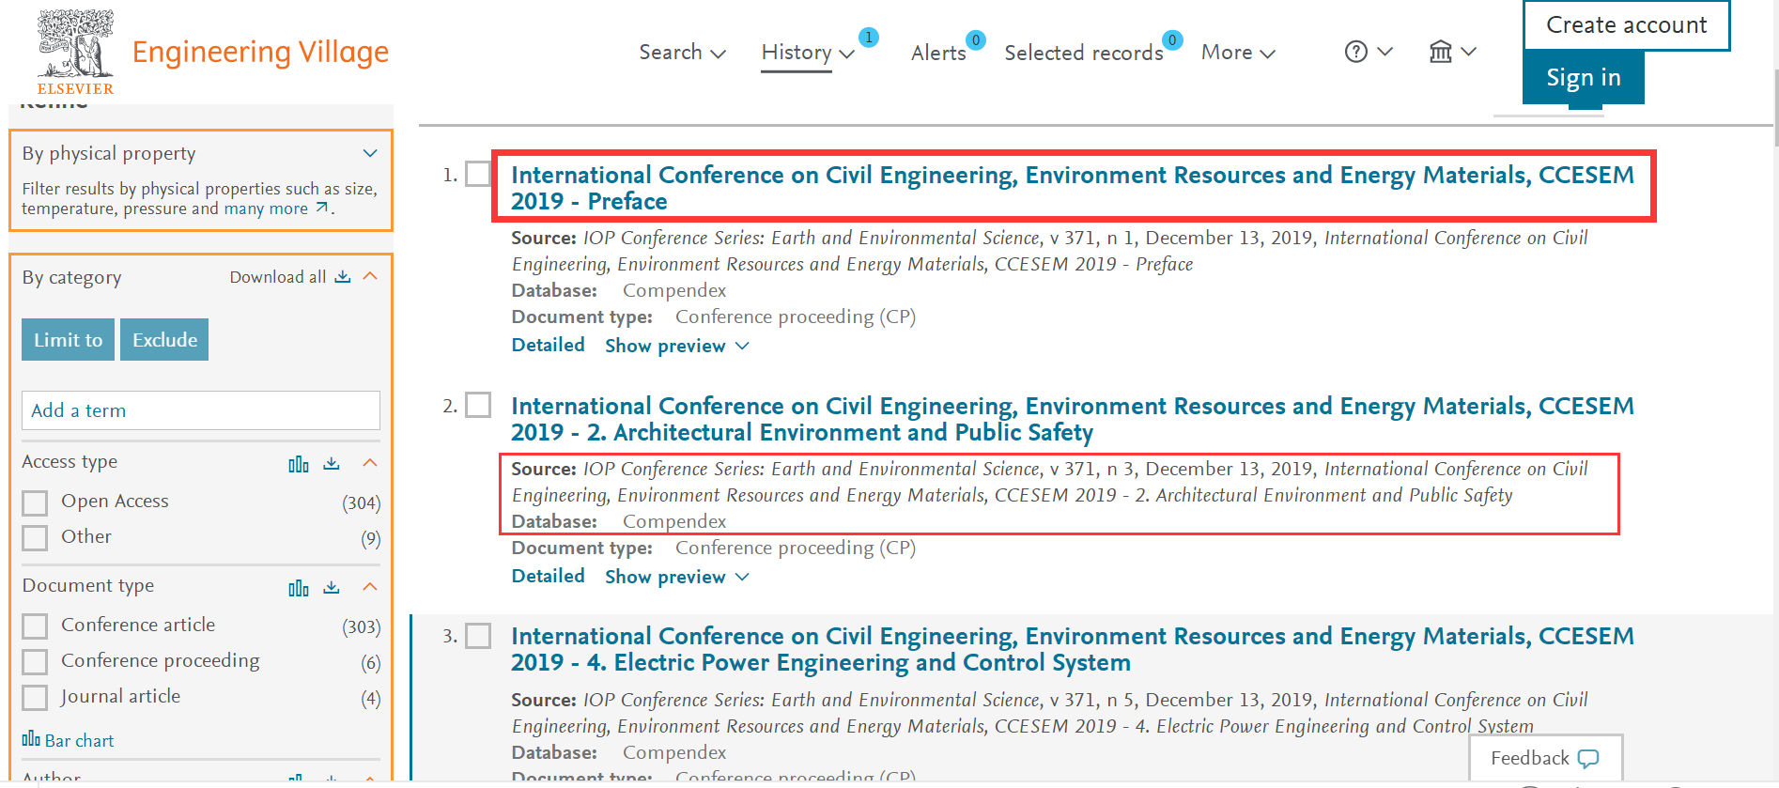1779x788 pixels.
Task: Download Access type data icon
Action: click(x=332, y=463)
